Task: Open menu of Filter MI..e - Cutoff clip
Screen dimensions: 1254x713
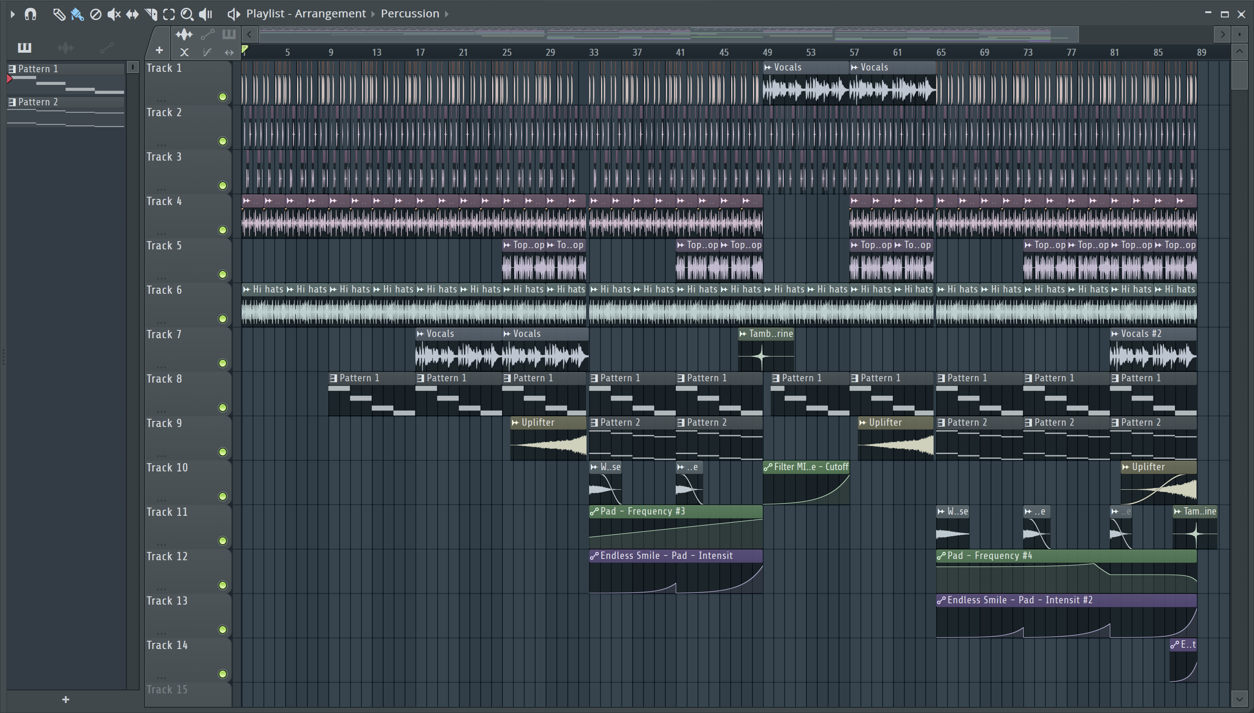Action: tap(768, 467)
